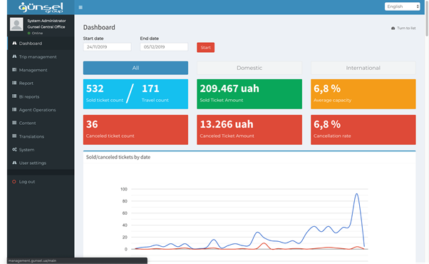Image resolution: width=429 pixels, height=264 pixels.
Task: Click the Bi reports table icon
Action: (x=14, y=96)
